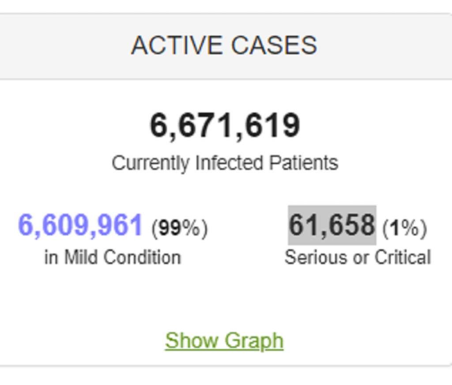Open the Show Graph link
The width and height of the screenshot is (452, 385).
pyautogui.click(x=224, y=340)
